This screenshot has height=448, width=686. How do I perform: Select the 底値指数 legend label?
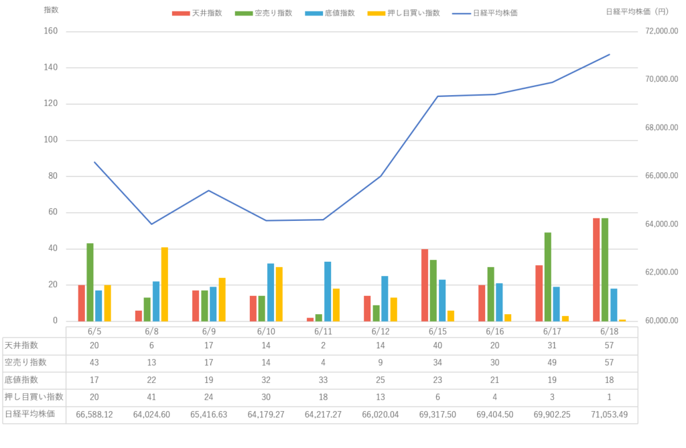(x=340, y=13)
